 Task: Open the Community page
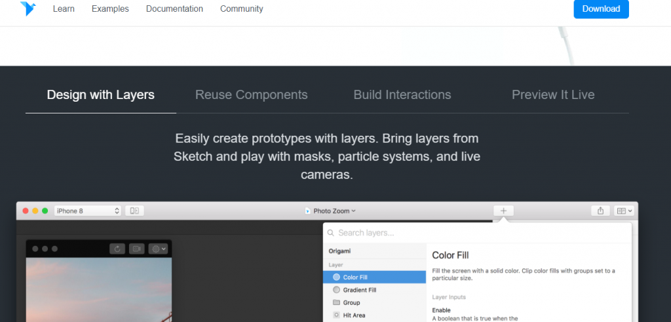pyautogui.click(x=241, y=9)
